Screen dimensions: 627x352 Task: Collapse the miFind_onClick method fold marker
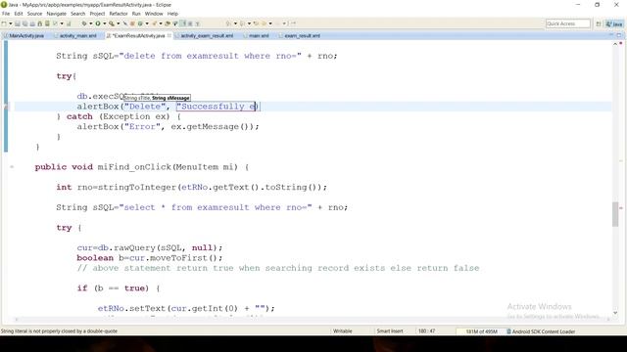point(12,167)
